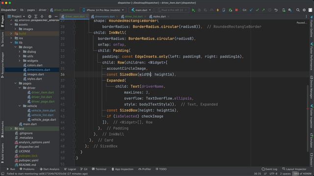Open Flutter Performance side panel

coord(312,56)
